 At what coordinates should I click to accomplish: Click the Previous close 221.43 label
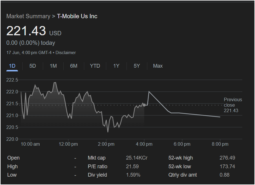[233, 105]
